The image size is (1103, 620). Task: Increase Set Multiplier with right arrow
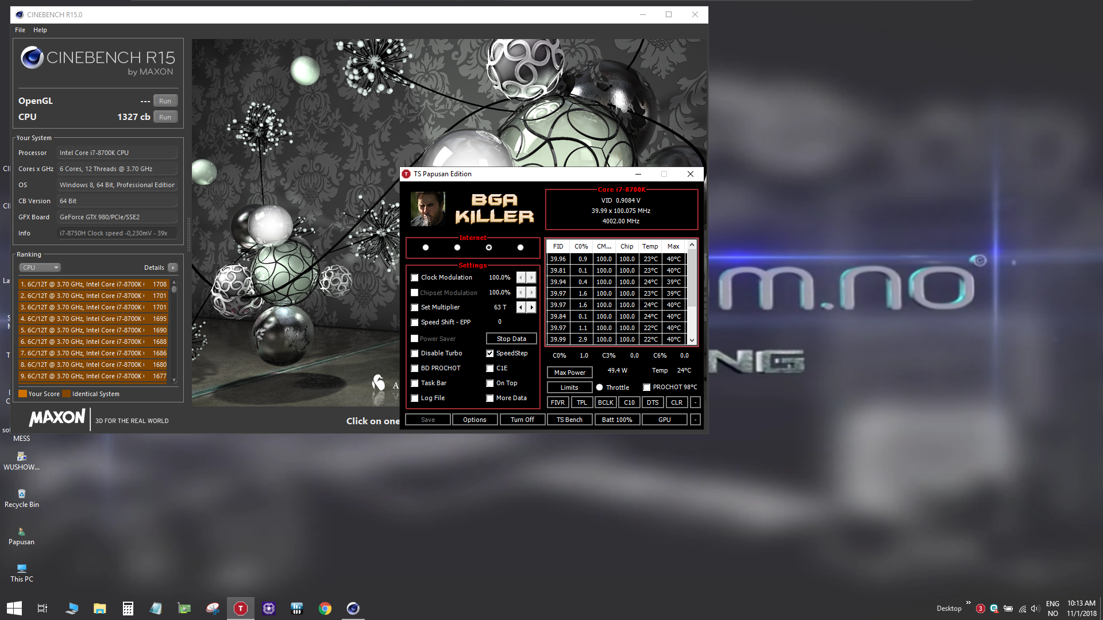532,308
